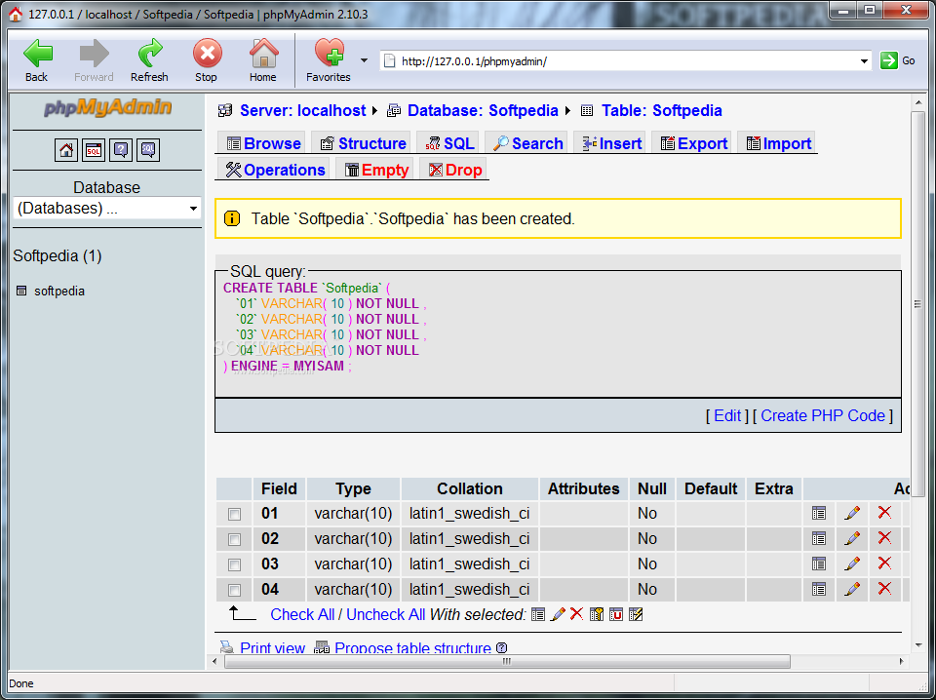Screen dimensions: 936x700
Task: Click Softpedia (1) database link in sidebar
Action: [x=58, y=256]
